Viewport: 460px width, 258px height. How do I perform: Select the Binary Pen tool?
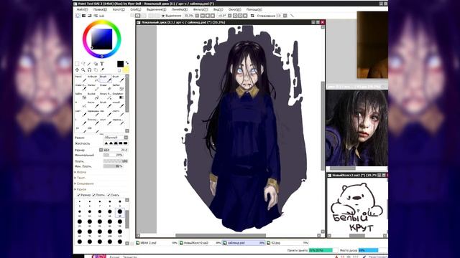click(x=106, y=95)
